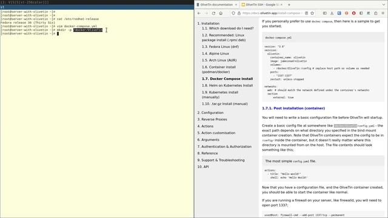
Task: Open the extensions puzzle icon
Action: (x=376, y=13)
